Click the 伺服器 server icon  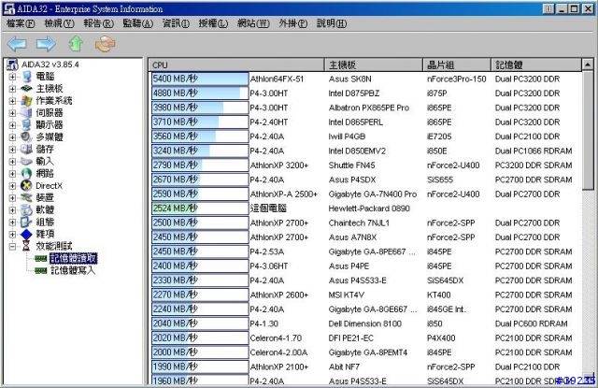coord(27,112)
